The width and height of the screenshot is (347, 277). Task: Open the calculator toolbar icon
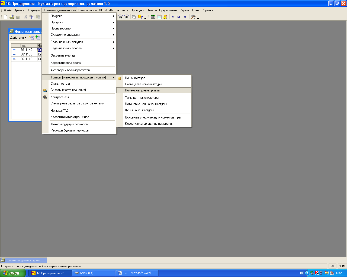pos(153,17)
